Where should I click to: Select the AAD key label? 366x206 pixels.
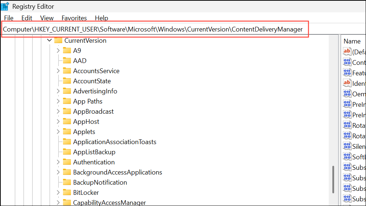(x=80, y=61)
